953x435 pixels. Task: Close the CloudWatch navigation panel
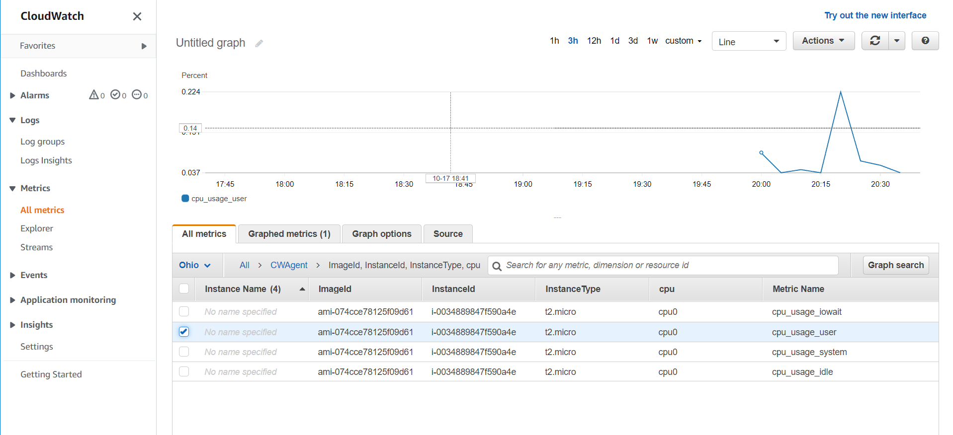[x=137, y=16]
